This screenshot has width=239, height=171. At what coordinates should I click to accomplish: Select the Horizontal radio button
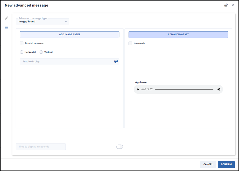[21, 52]
